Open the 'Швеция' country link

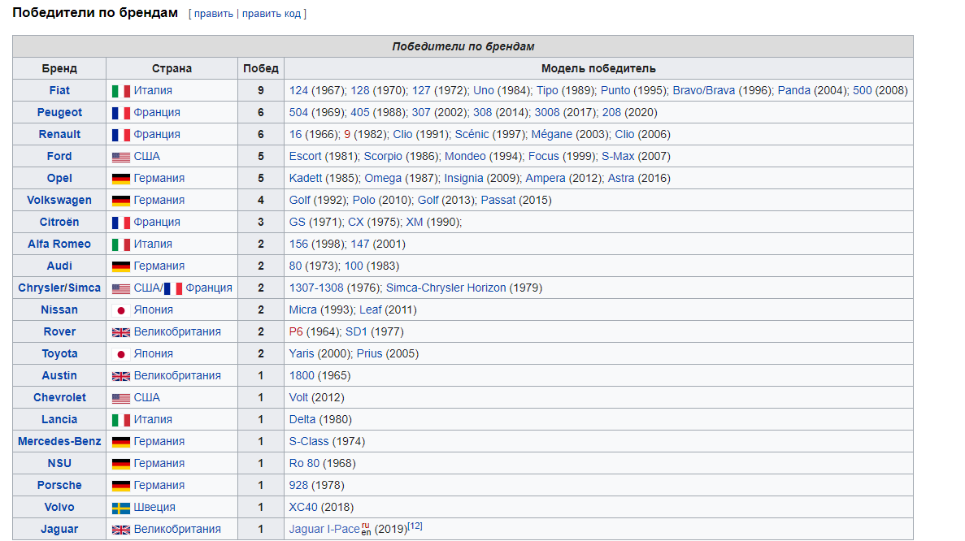pos(154,507)
